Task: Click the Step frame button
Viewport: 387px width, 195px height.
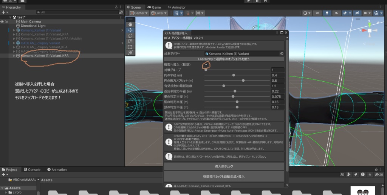Action: pyautogui.click(x=265, y=1)
